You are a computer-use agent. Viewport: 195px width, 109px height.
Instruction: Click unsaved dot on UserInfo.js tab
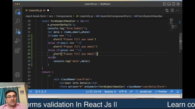pyautogui.click(x=48, y=10)
